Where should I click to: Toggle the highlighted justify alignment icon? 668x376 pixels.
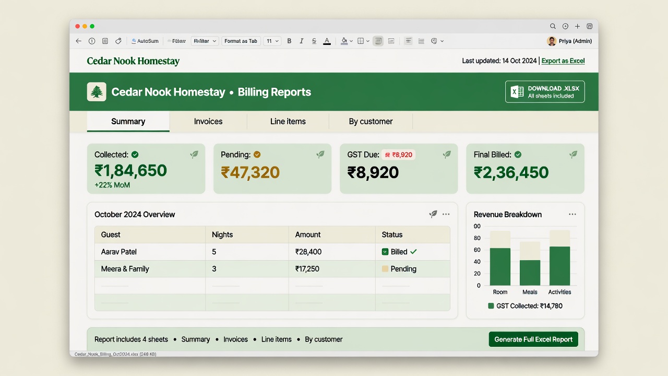point(378,41)
